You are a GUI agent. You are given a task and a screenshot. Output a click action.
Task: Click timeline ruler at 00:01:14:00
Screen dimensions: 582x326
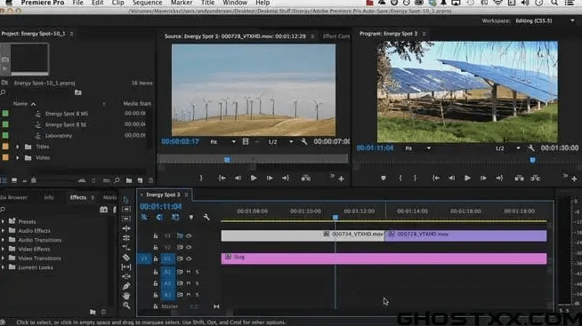coord(412,211)
